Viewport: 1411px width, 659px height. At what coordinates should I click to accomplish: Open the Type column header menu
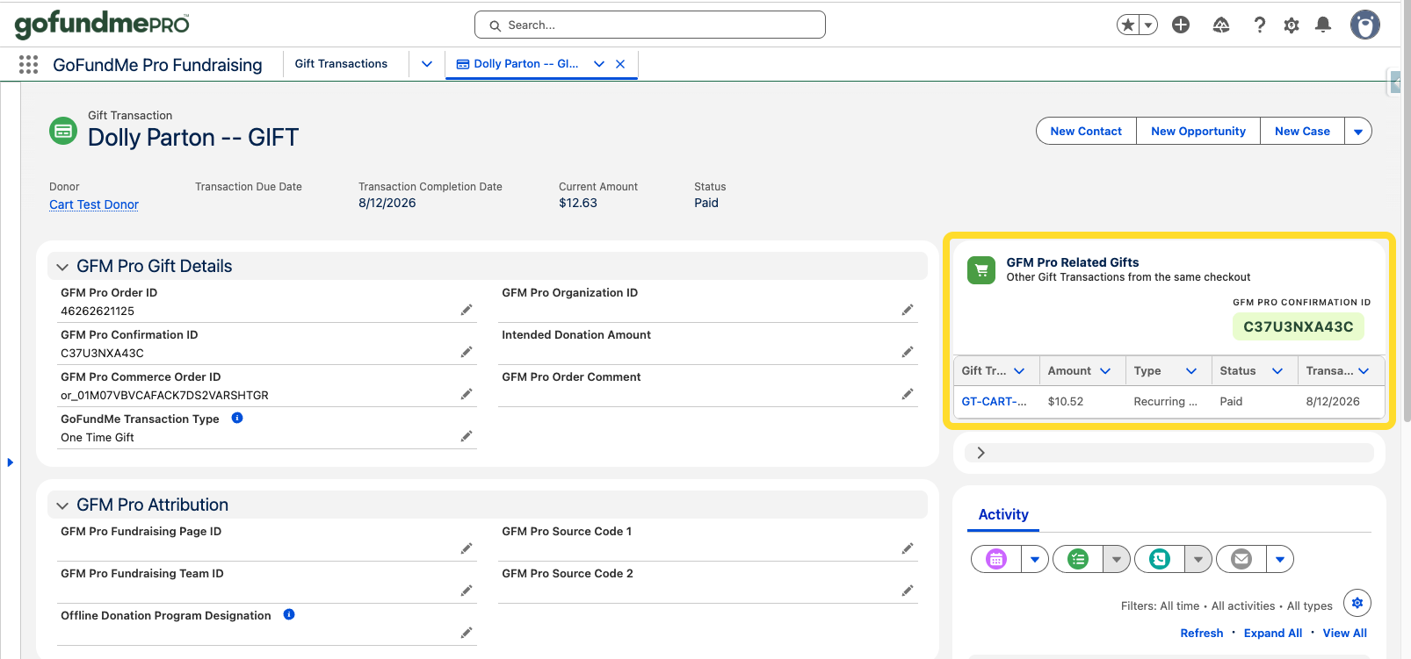(x=1191, y=371)
